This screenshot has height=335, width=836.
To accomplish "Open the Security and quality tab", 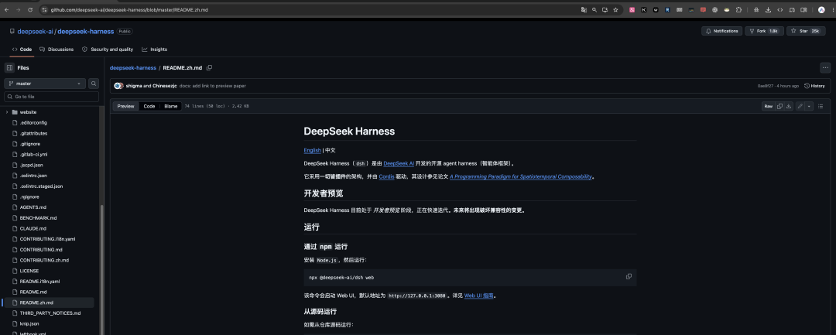I will (107, 49).
